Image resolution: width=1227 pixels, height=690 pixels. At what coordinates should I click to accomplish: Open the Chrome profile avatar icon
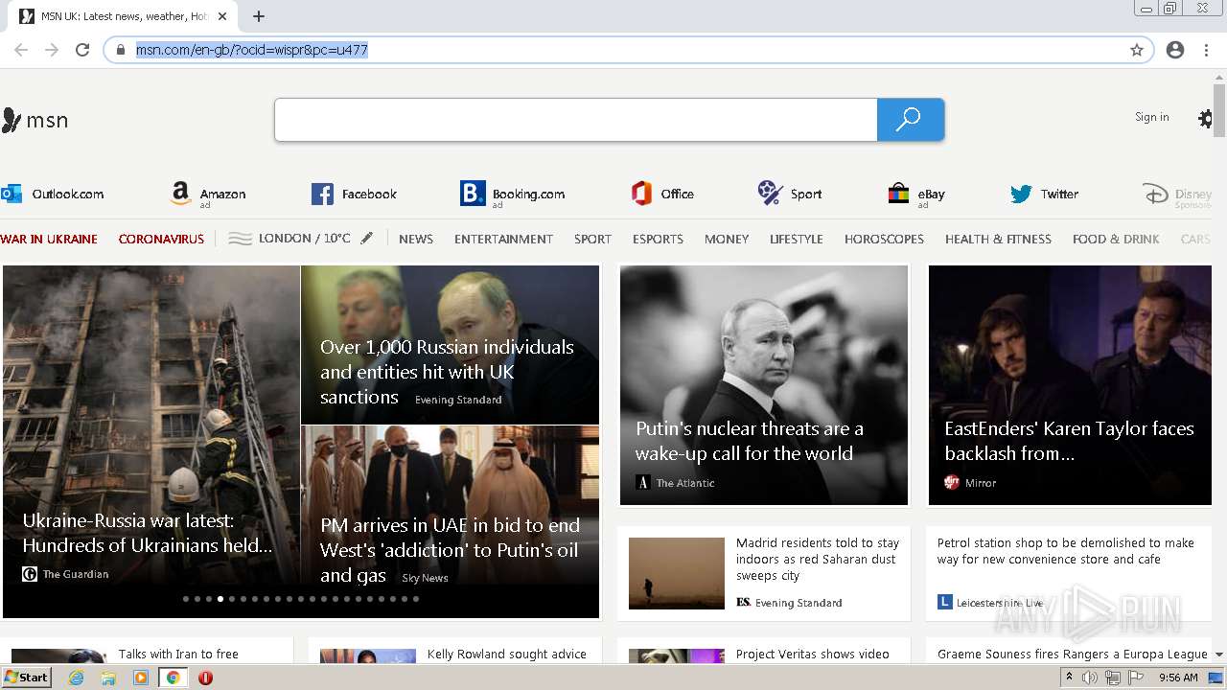(1175, 50)
